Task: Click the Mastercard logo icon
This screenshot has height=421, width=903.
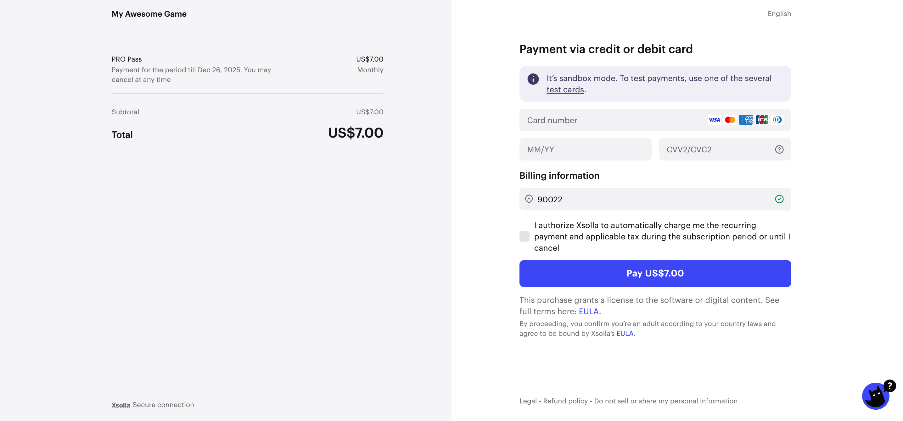Action: click(730, 120)
